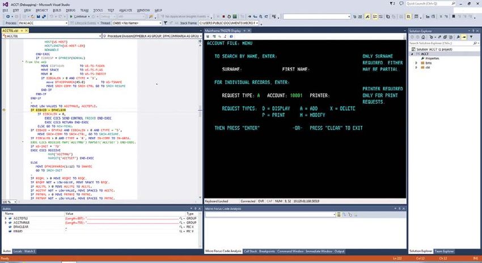Screen dimensions: 482x263
Task: Toggle Preview Selected Items in Solution Explorer
Action: 464,37
